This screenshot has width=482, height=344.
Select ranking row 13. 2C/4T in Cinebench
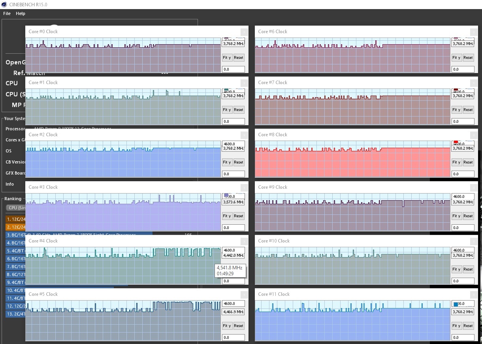coord(15,314)
